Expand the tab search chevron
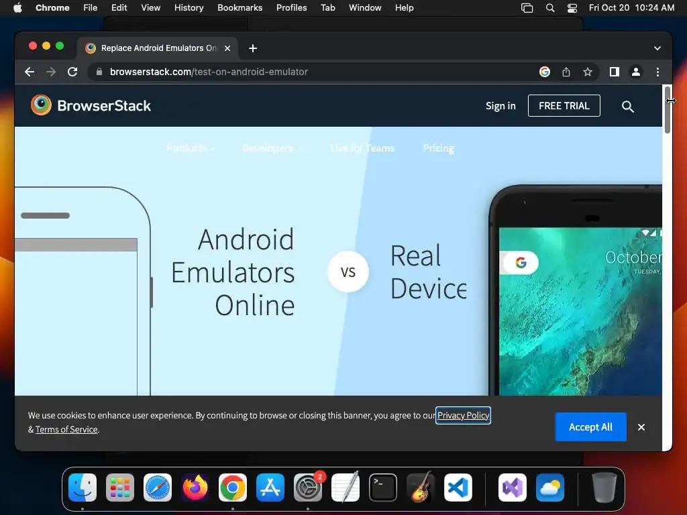 [x=657, y=48]
